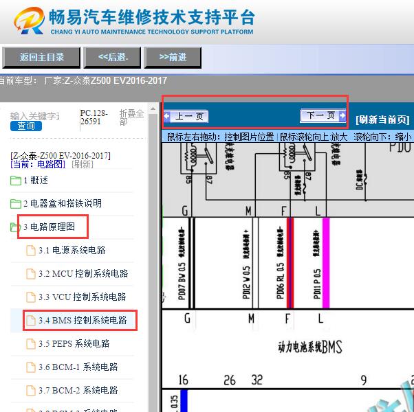The width and height of the screenshot is (414, 412).
Task: Select 3.4 BMS 控制系统电路 entry
Action: click(83, 320)
